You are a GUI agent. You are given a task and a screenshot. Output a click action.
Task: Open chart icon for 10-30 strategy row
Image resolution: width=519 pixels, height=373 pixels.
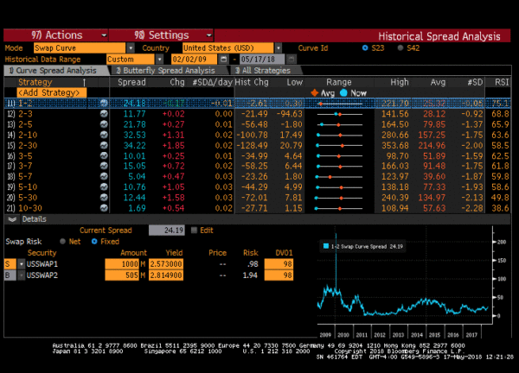(x=104, y=208)
